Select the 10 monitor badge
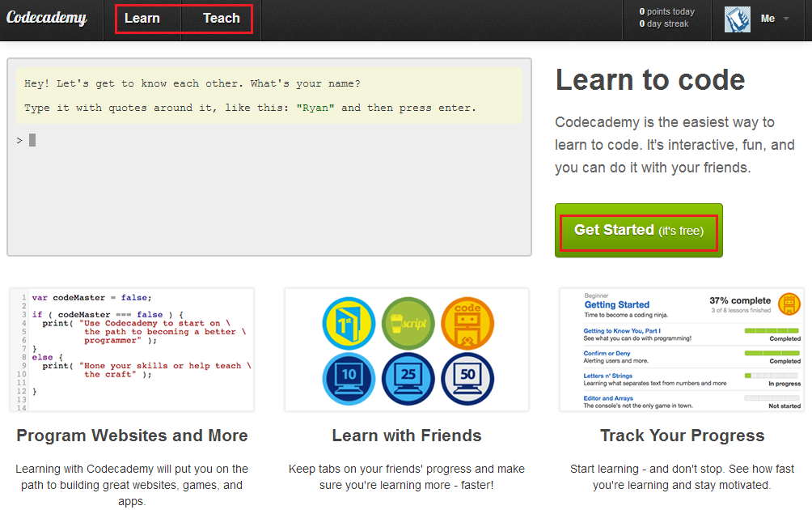The height and width of the screenshot is (510, 812). click(x=349, y=379)
